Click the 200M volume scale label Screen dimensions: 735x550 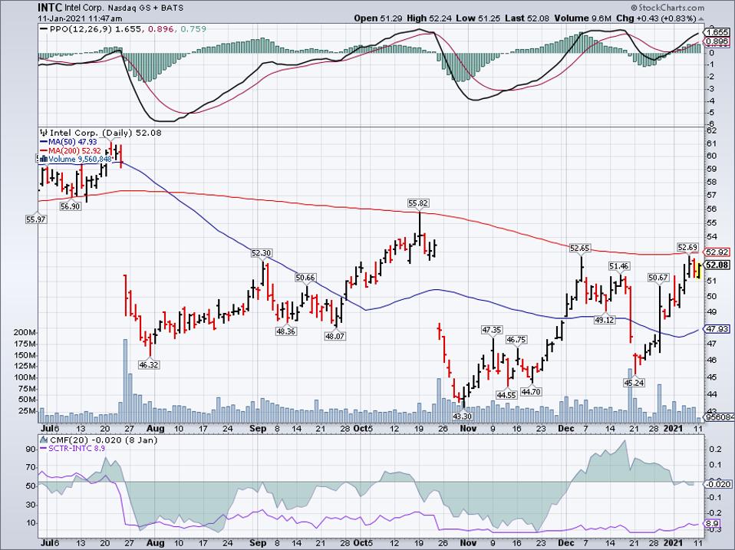(x=26, y=333)
